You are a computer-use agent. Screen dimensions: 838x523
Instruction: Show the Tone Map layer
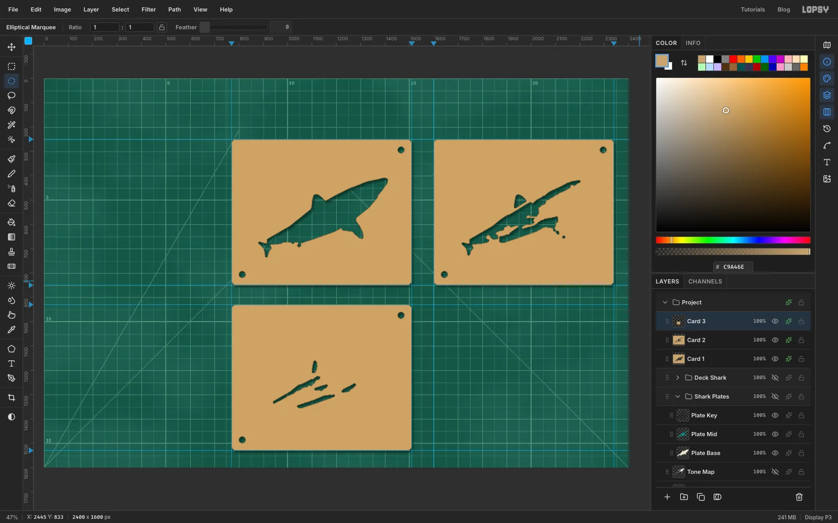tap(775, 472)
